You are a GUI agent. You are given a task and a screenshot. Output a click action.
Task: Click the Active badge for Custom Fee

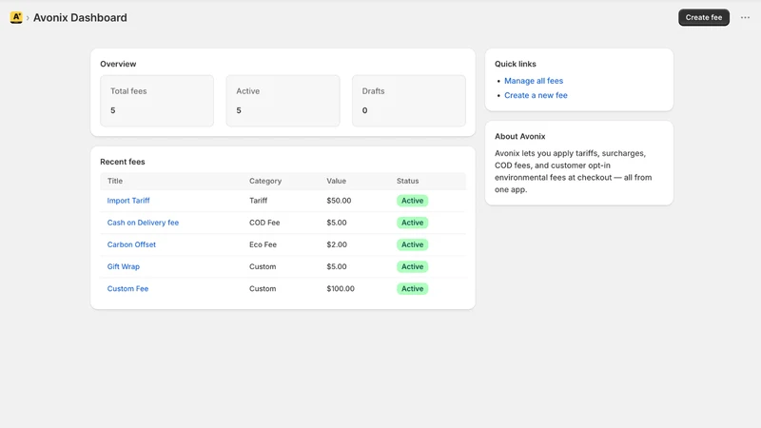click(412, 288)
